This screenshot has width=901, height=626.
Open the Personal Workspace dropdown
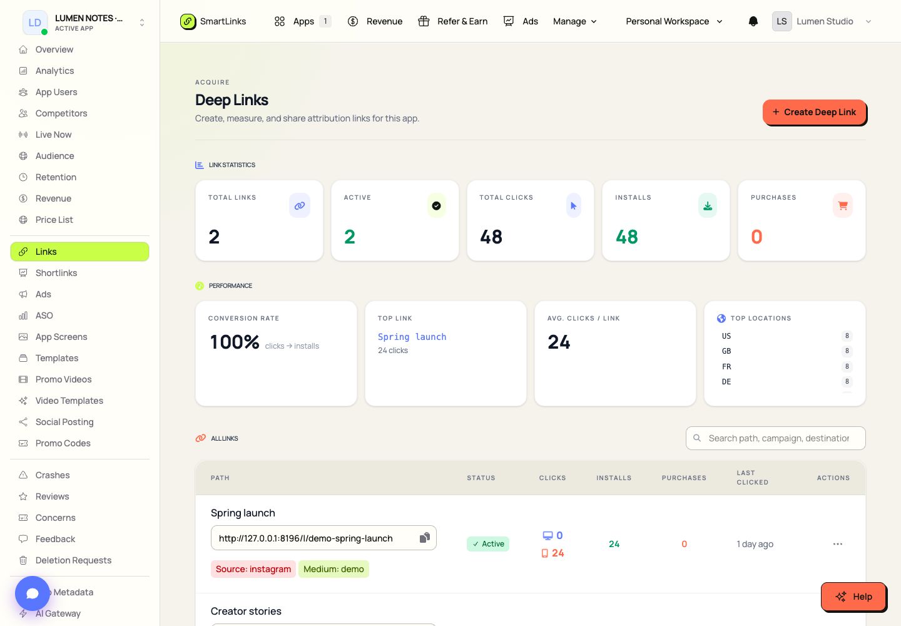(674, 21)
